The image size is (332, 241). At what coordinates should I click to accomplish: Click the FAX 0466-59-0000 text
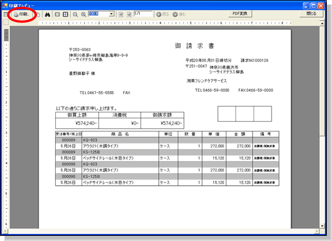pyautogui.click(x=256, y=90)
